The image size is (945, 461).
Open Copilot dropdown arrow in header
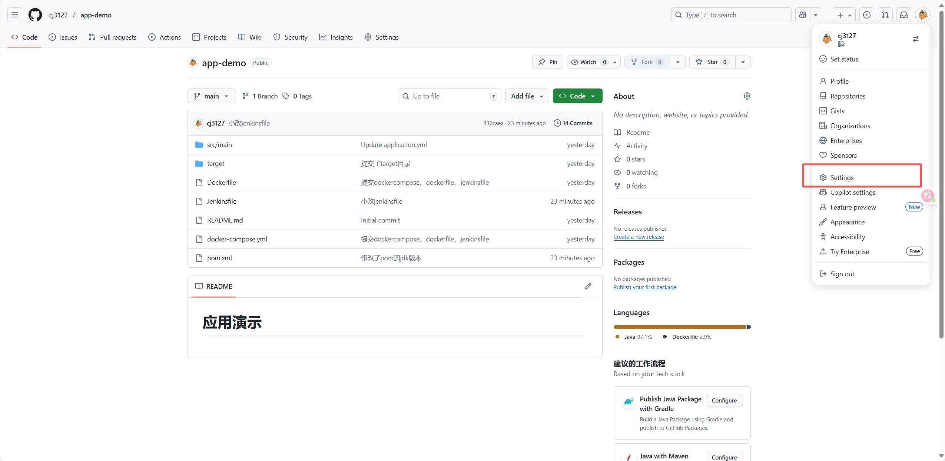(x=816, y=15)
